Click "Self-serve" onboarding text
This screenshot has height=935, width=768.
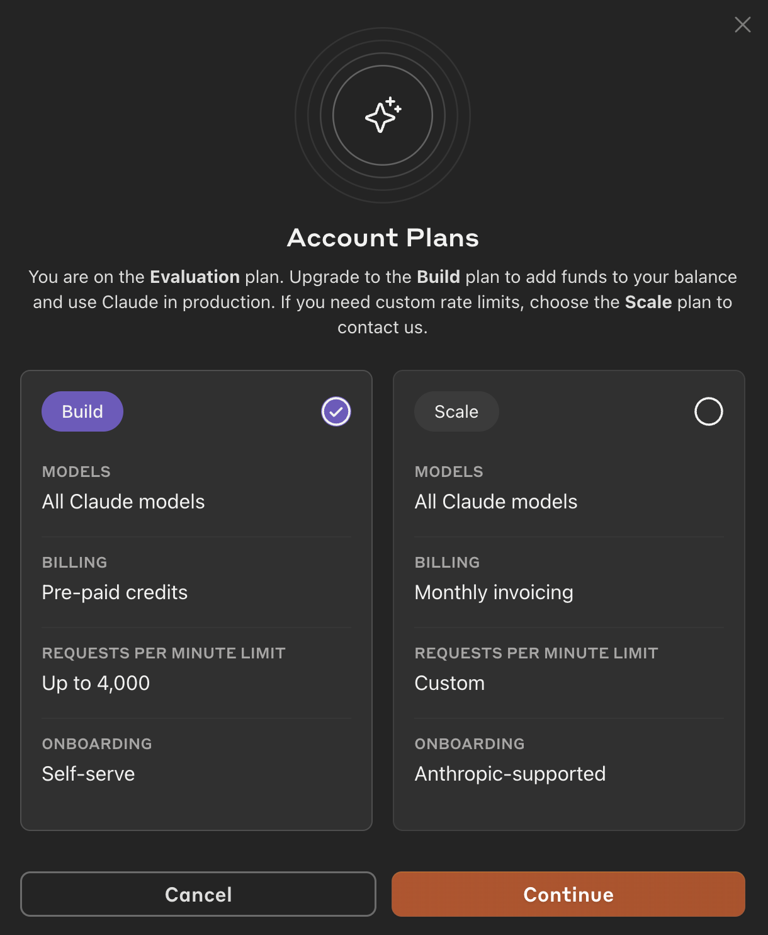point(88,774)
